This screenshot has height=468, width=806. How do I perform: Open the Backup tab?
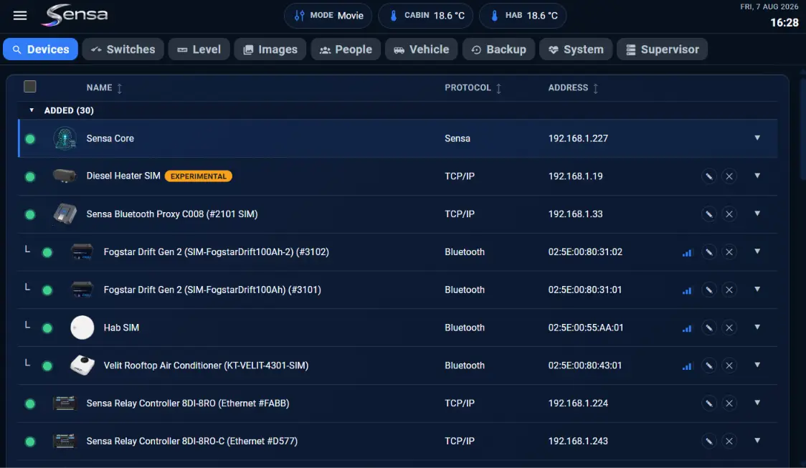pos(498,49)
